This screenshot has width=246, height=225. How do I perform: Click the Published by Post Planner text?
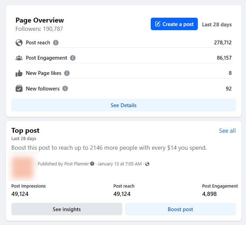[x=63, y=164]
